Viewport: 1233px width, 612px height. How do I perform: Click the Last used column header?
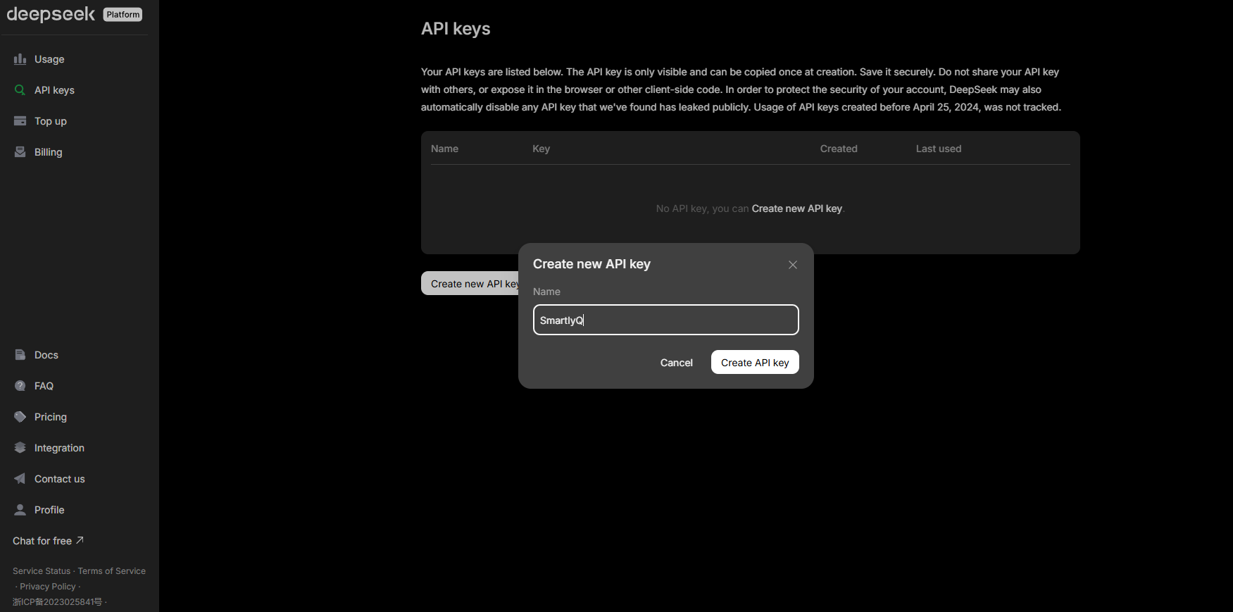(x=939, y=149)
